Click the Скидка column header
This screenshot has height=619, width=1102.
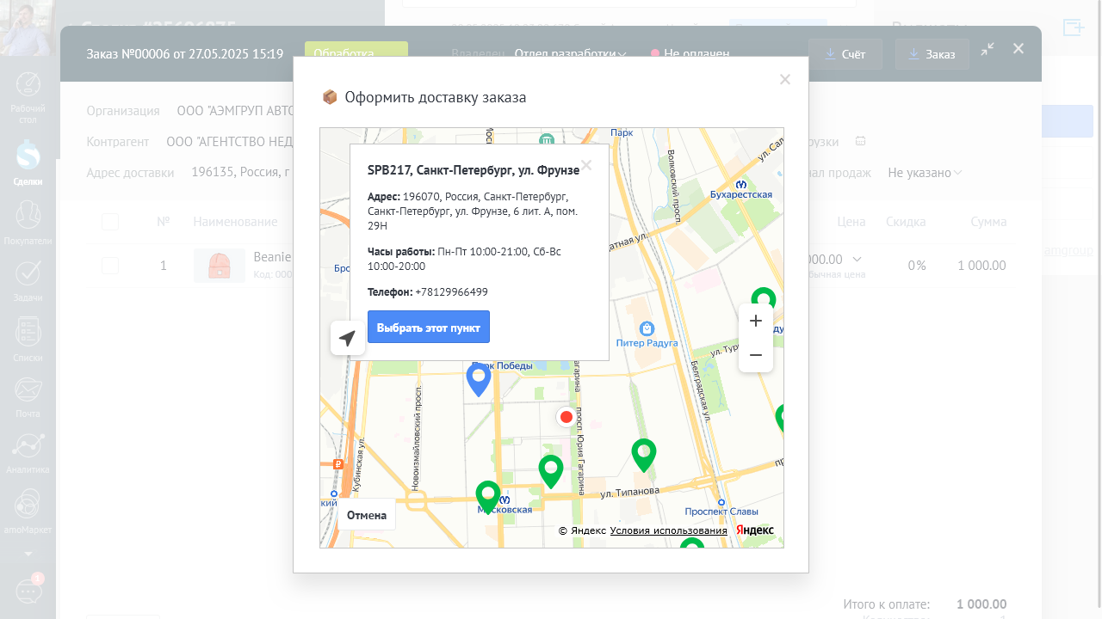coord(906,222)
